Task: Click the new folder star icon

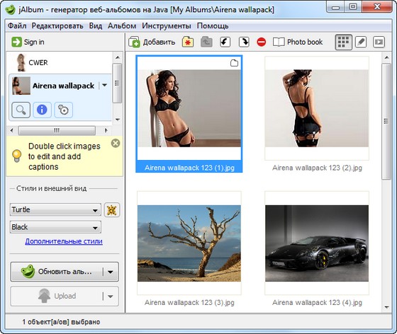Action: [x=188, y=42]
